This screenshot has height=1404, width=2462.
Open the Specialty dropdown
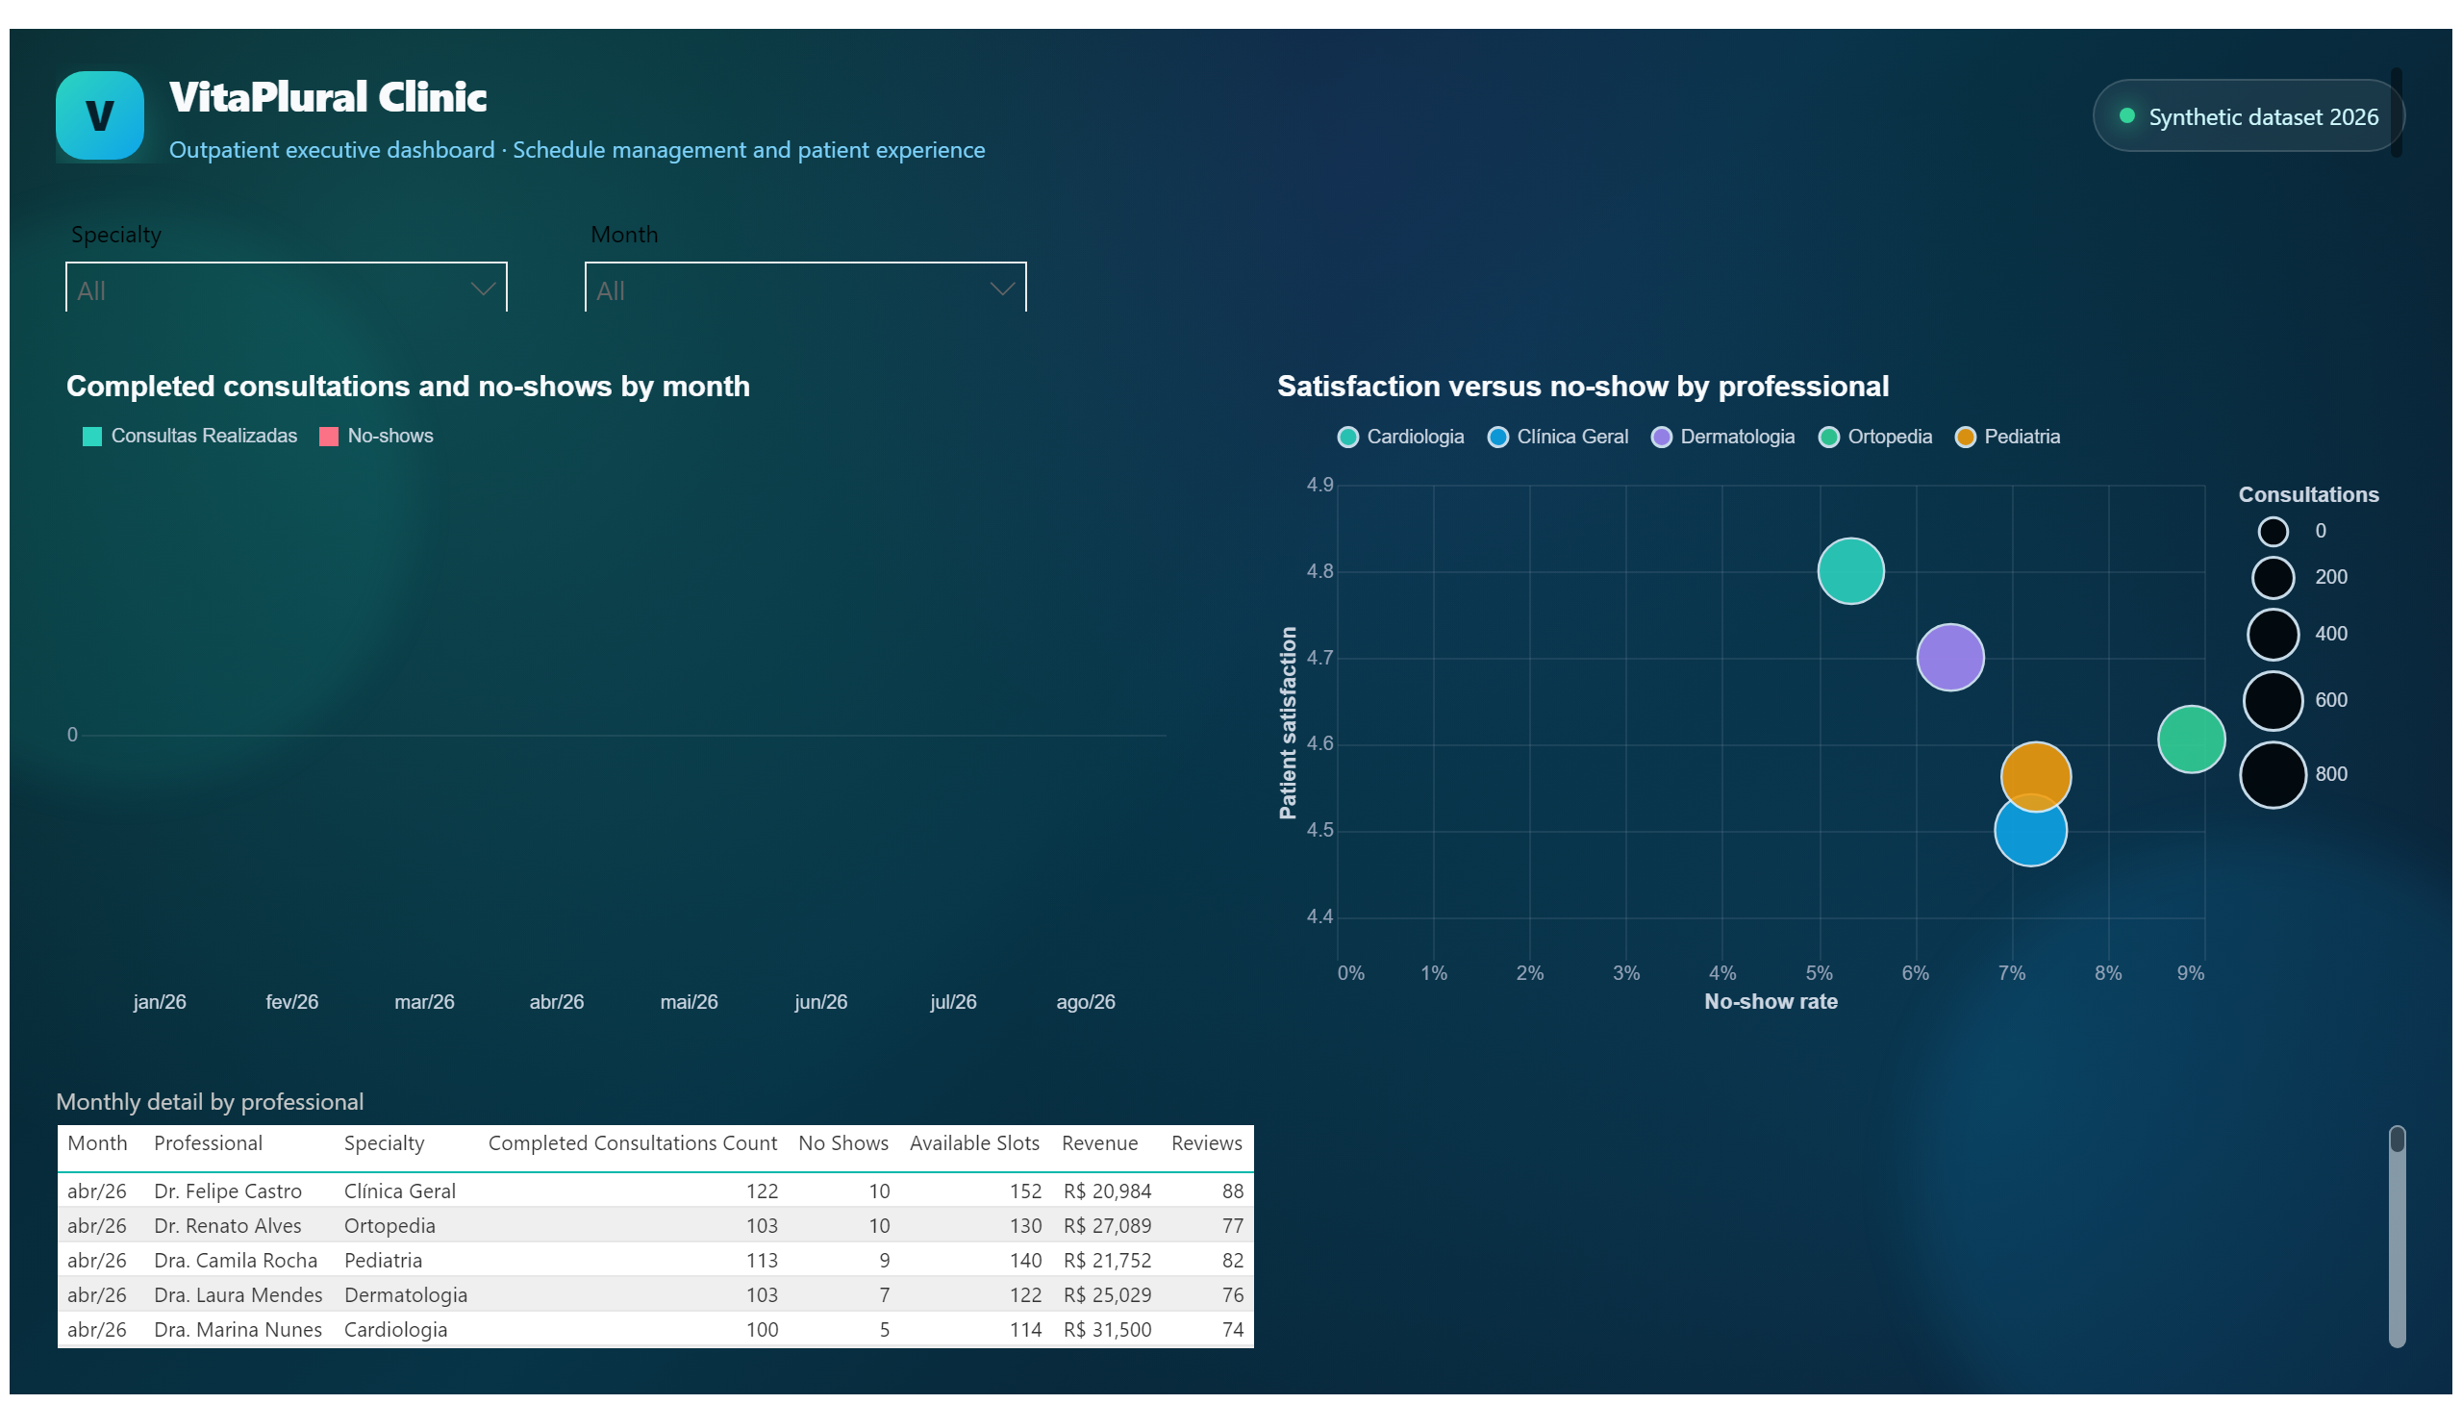point(287,288)
